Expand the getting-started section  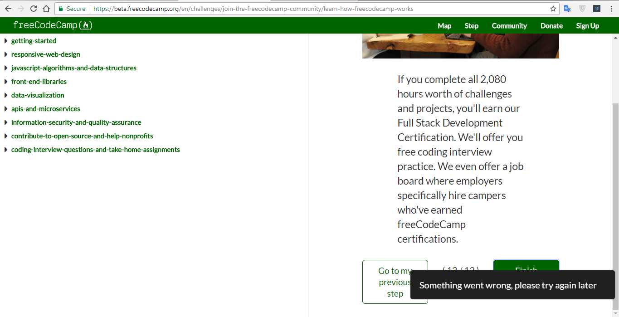pyautogui.click(x=34, y=40)
